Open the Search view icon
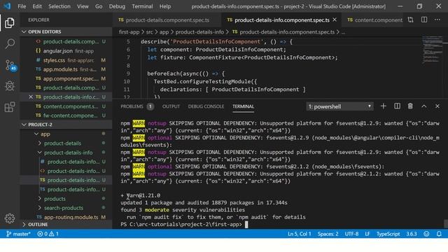Screen dimensions: 448x252 click(x=10, y=43)
